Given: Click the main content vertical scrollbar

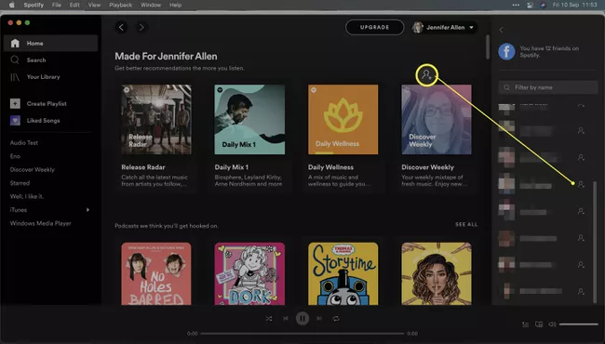Looking at the screenshot, I should coord(488,47).
